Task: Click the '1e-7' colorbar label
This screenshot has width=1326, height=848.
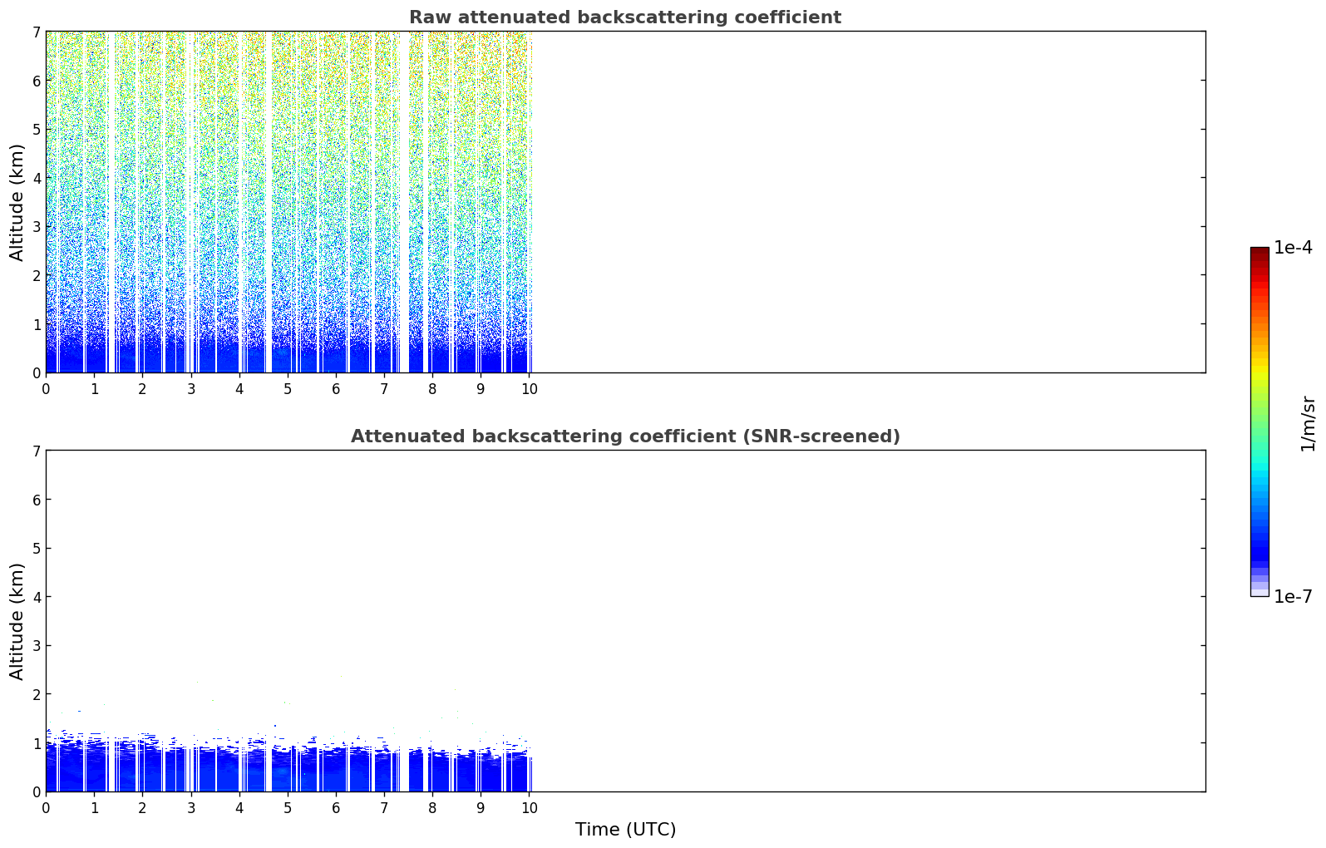Action: 1293,597
